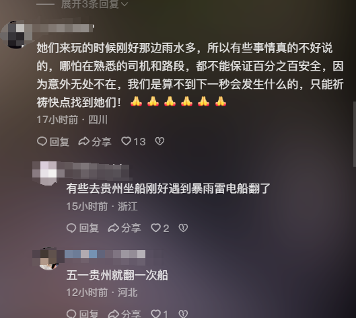Click the Hebei commenter's blurred username
This screenshot has height=318, width=356.
(105, 255)
